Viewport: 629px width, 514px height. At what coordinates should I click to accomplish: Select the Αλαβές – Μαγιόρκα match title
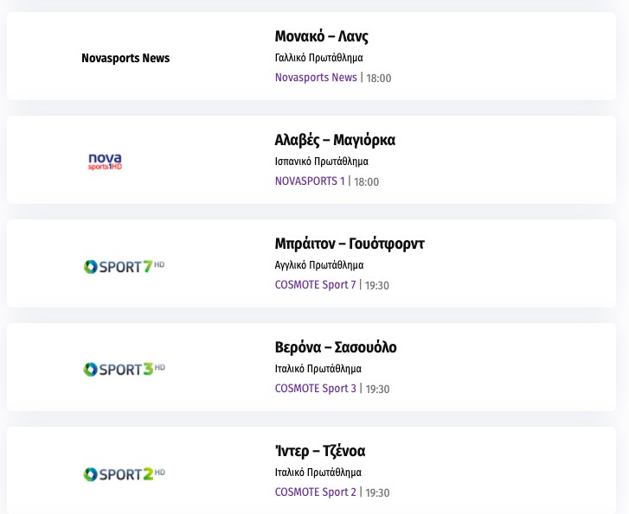(x=335, y=140)
